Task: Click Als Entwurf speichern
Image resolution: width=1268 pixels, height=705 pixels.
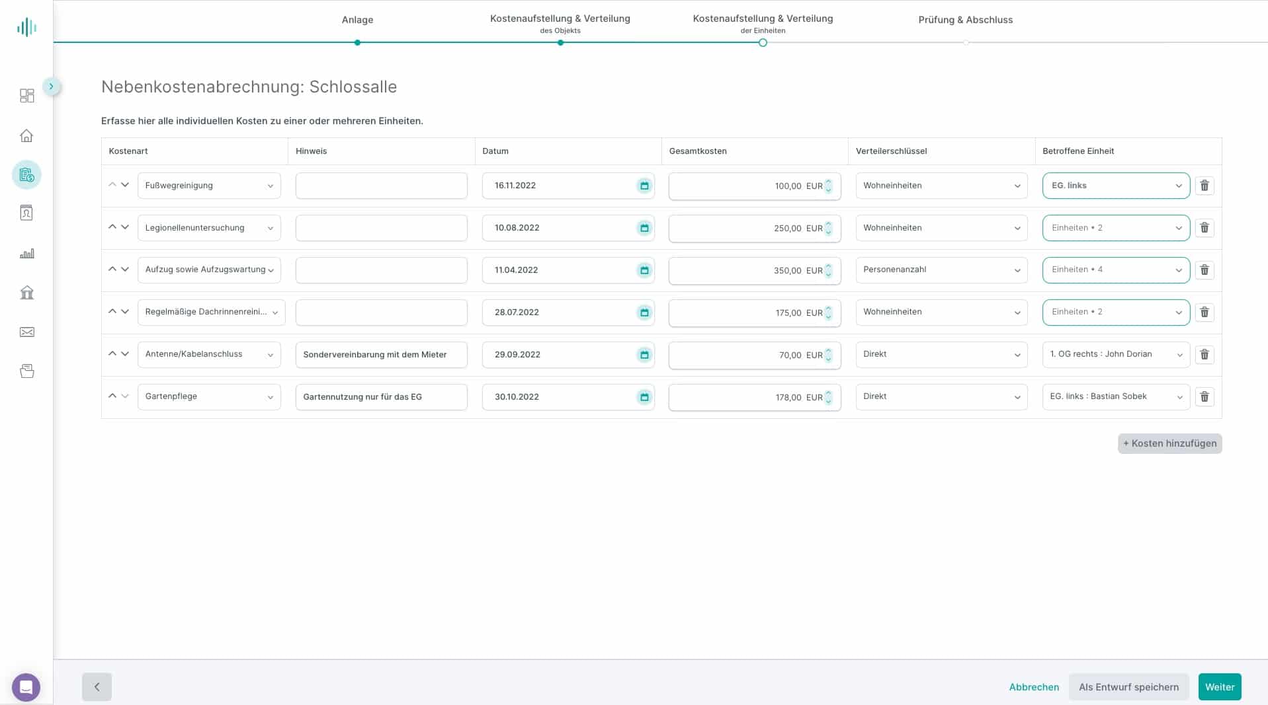Action: 1128,687
